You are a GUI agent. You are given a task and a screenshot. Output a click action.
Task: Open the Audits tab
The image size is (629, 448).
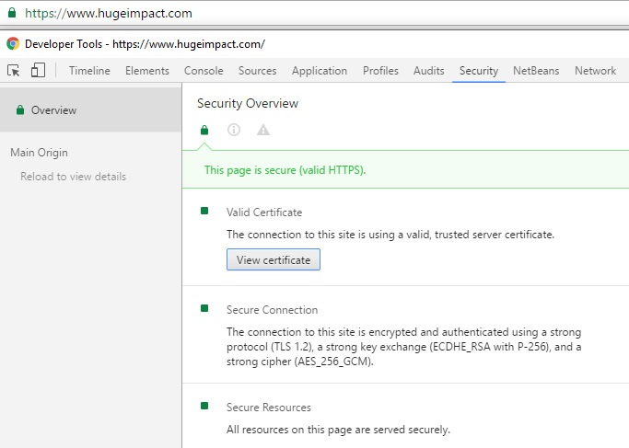pyautogui.click(x=429, y=71)
